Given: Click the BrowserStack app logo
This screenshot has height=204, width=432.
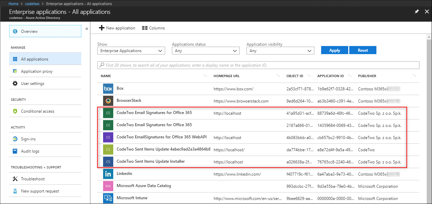Looking at the screenshot, I should pyautogui.click(x=108, y=101).
